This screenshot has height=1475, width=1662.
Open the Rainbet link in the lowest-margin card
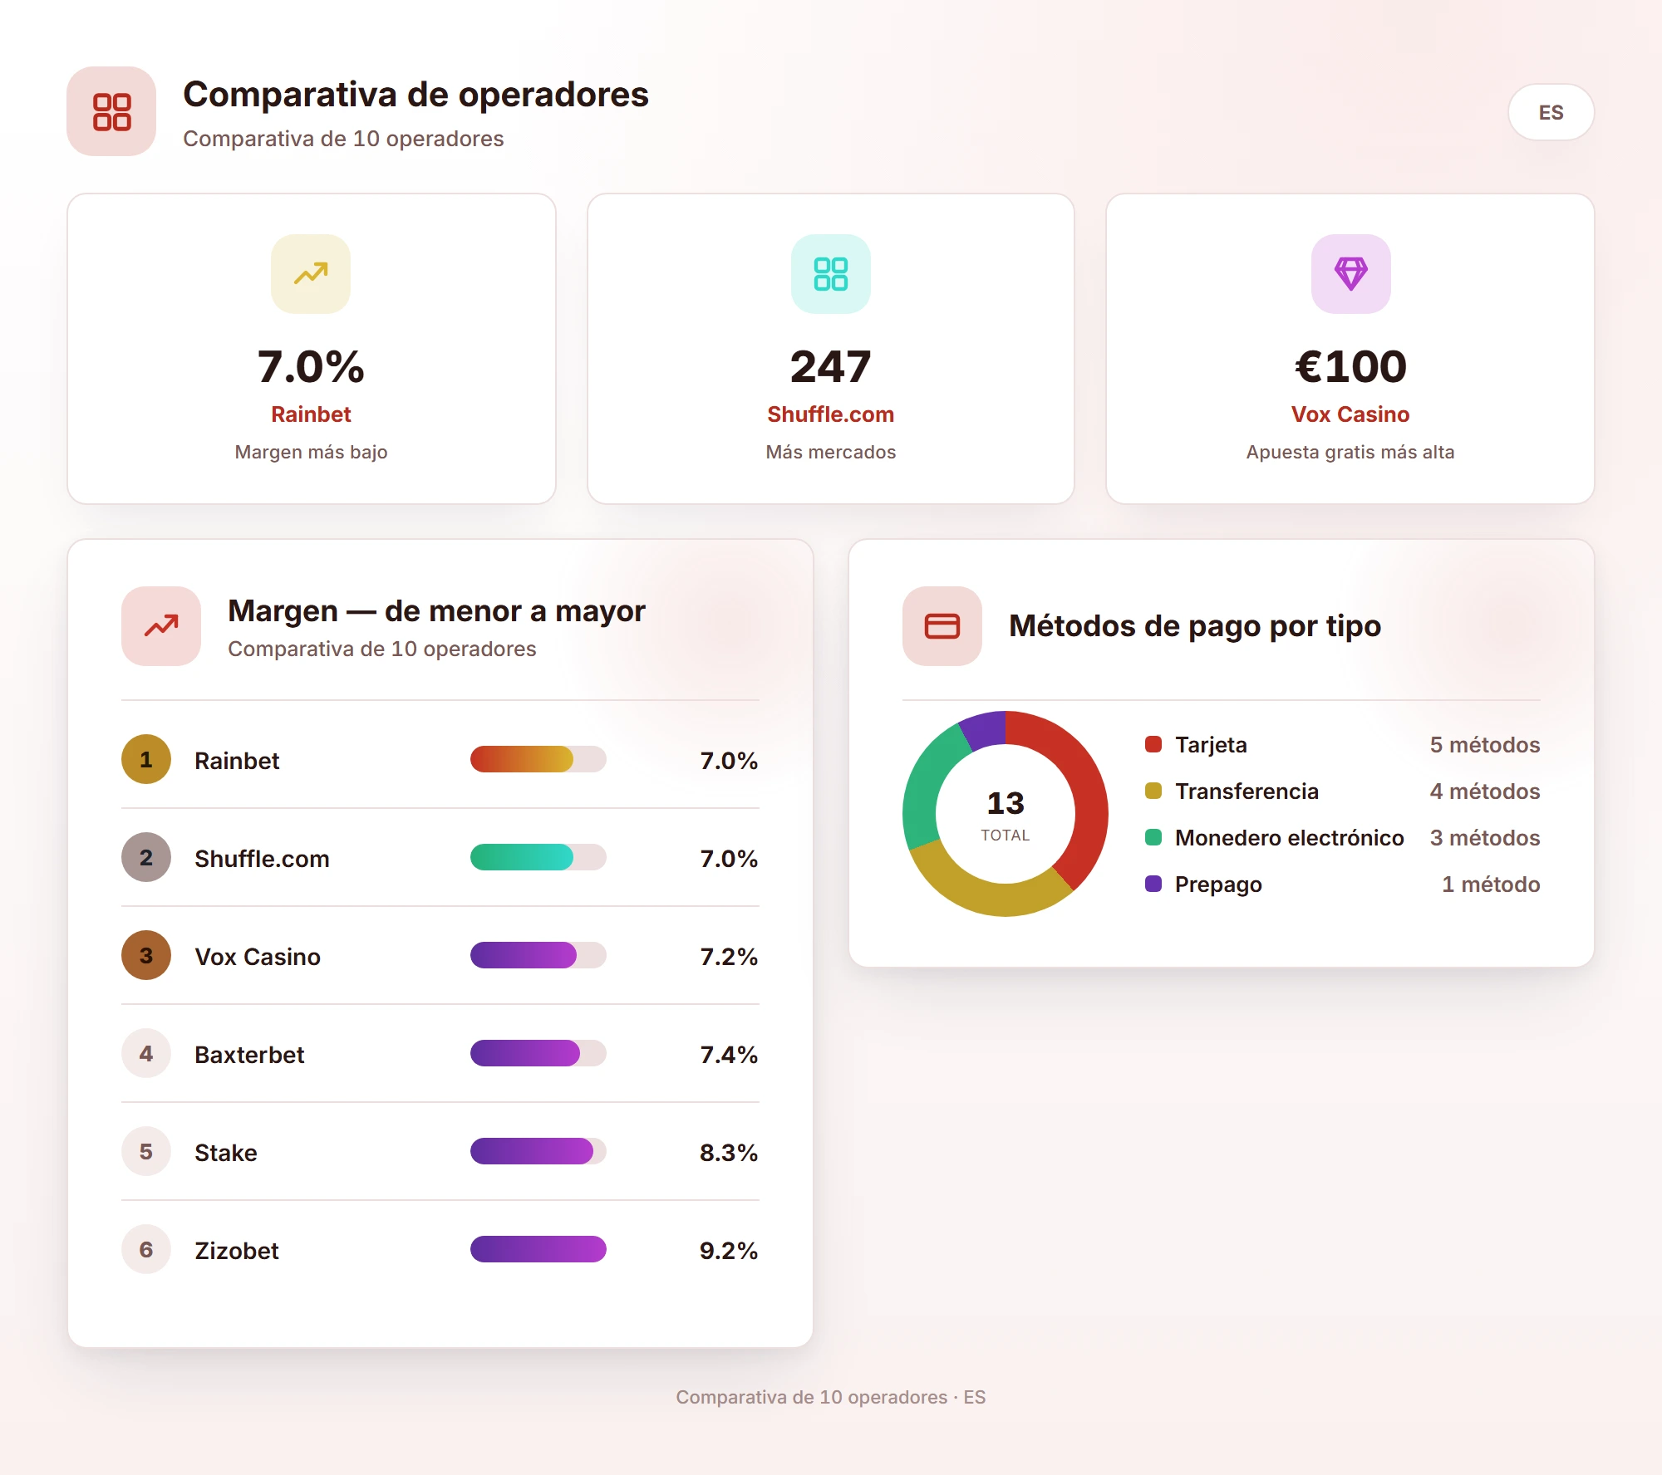[x=311, y=414]
